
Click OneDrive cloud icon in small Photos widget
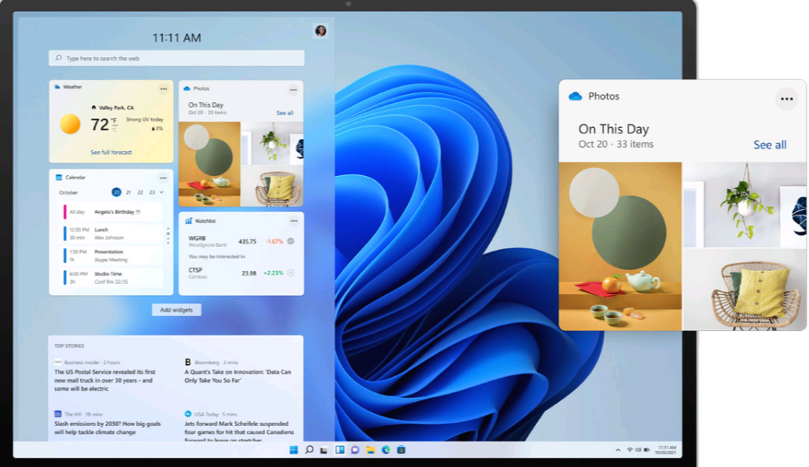pyautogui.click(x=186, y=88)
